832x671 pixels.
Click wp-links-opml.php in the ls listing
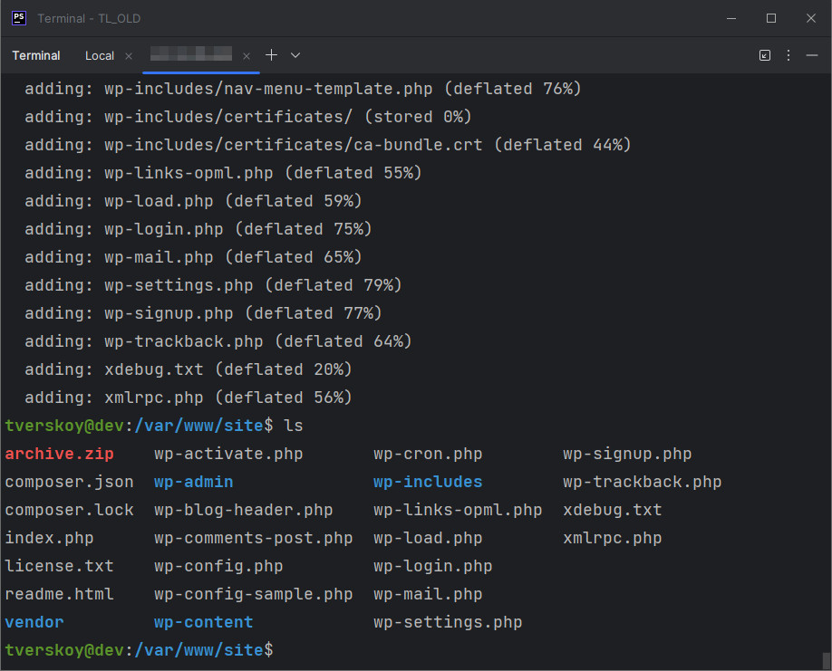pyautogui.click(x=458, y=510)
